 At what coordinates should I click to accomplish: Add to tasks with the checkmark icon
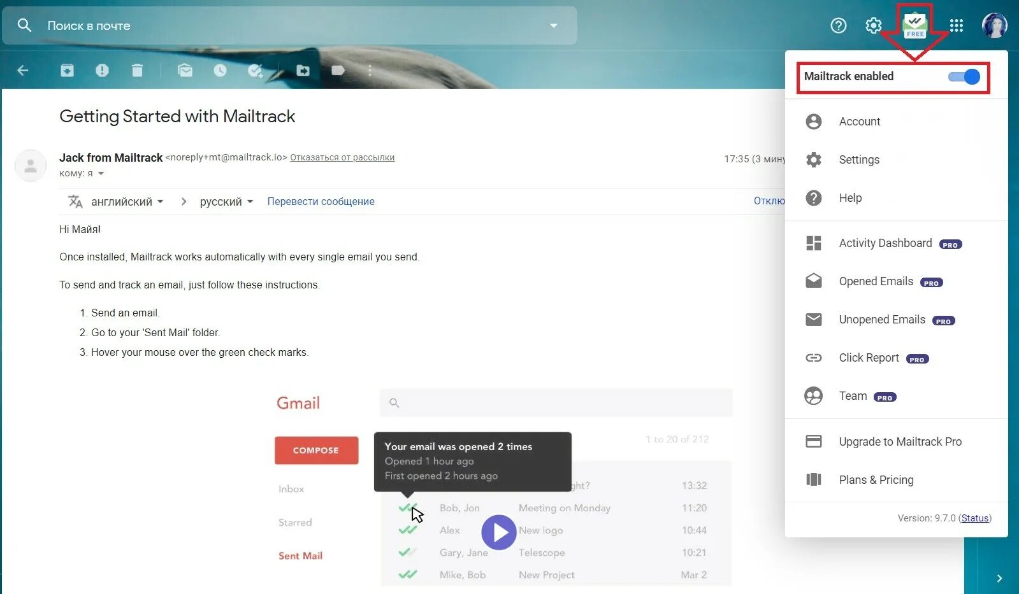click(256, 70)
